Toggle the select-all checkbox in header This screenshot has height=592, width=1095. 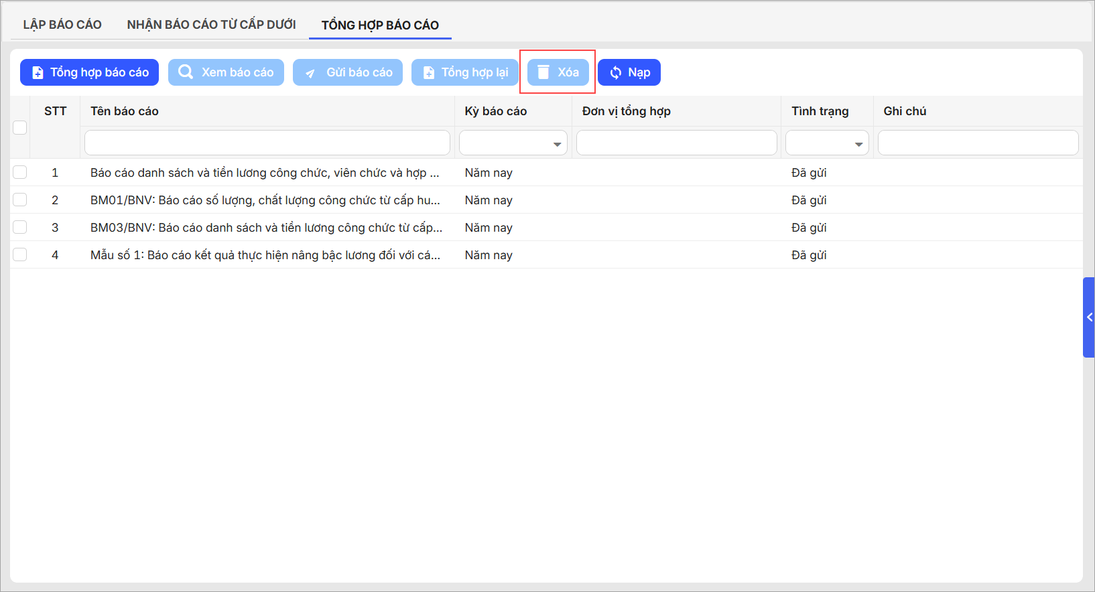click(20, 127)
